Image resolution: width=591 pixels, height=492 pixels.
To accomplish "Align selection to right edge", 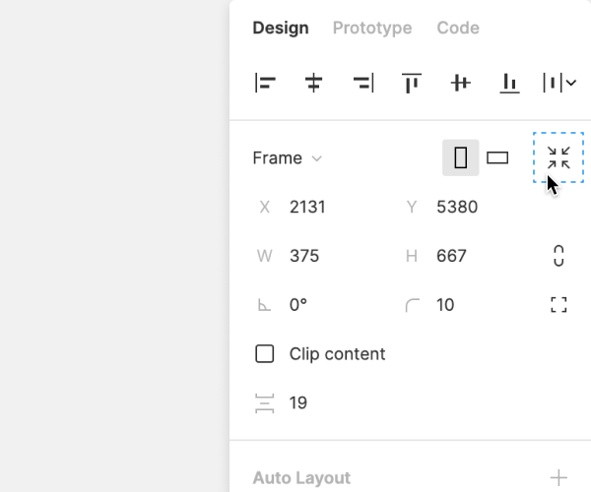I will click(x=362, y=84).
